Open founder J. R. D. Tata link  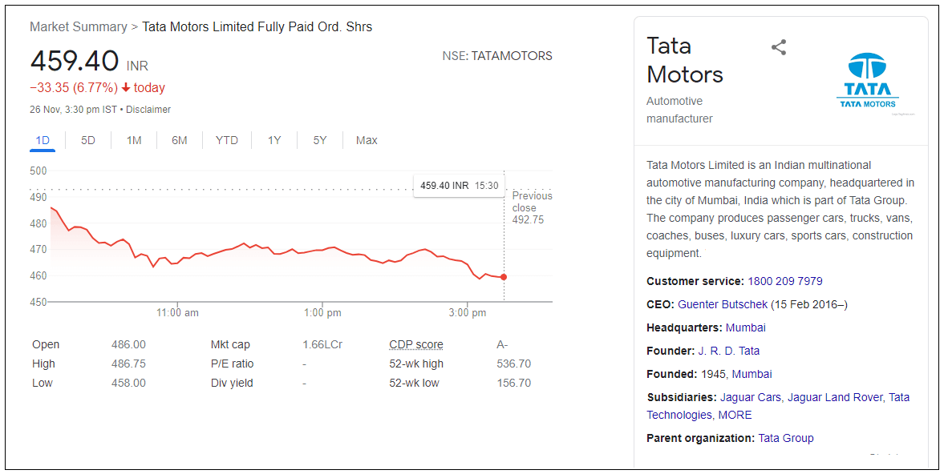click(728, 351)
